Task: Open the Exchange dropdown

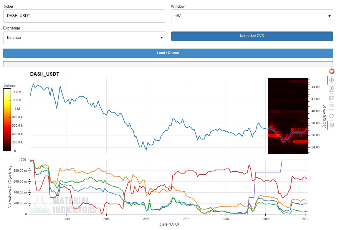Action: coord(84,38)
